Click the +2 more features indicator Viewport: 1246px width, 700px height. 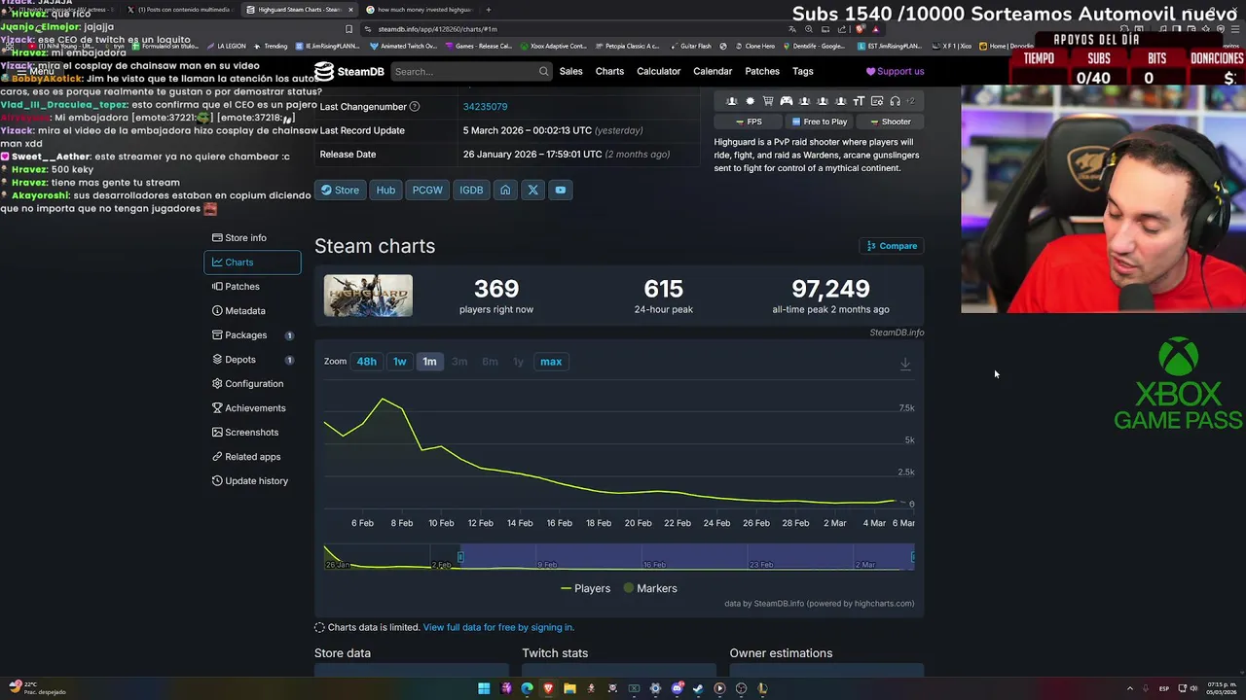click(910, 101)
